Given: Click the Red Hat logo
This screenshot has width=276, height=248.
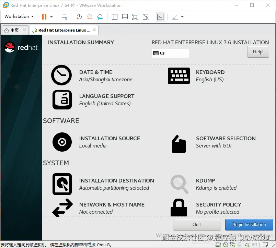Looking at the screenshot, I should pyautogui.click(x=21, y=47).
